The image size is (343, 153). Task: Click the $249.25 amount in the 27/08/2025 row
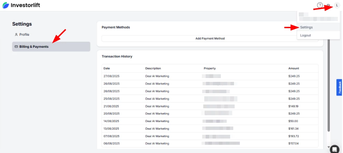coord(294,76)
